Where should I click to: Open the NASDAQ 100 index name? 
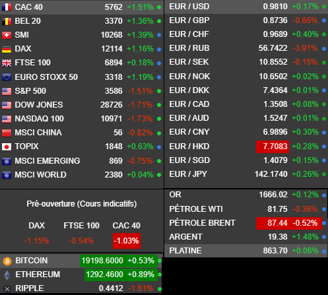39,119
